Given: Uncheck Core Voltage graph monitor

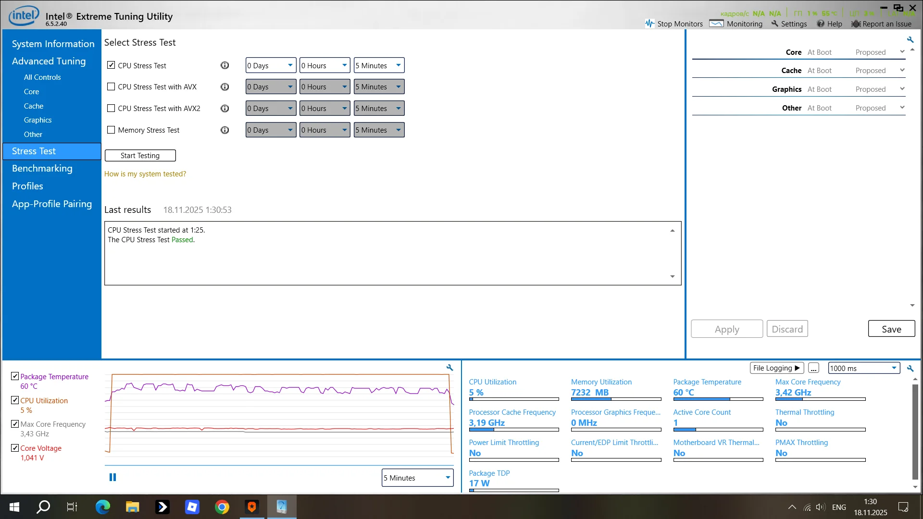Looking at the screenshot, I should pyautogui.click(x=15, y=448).
